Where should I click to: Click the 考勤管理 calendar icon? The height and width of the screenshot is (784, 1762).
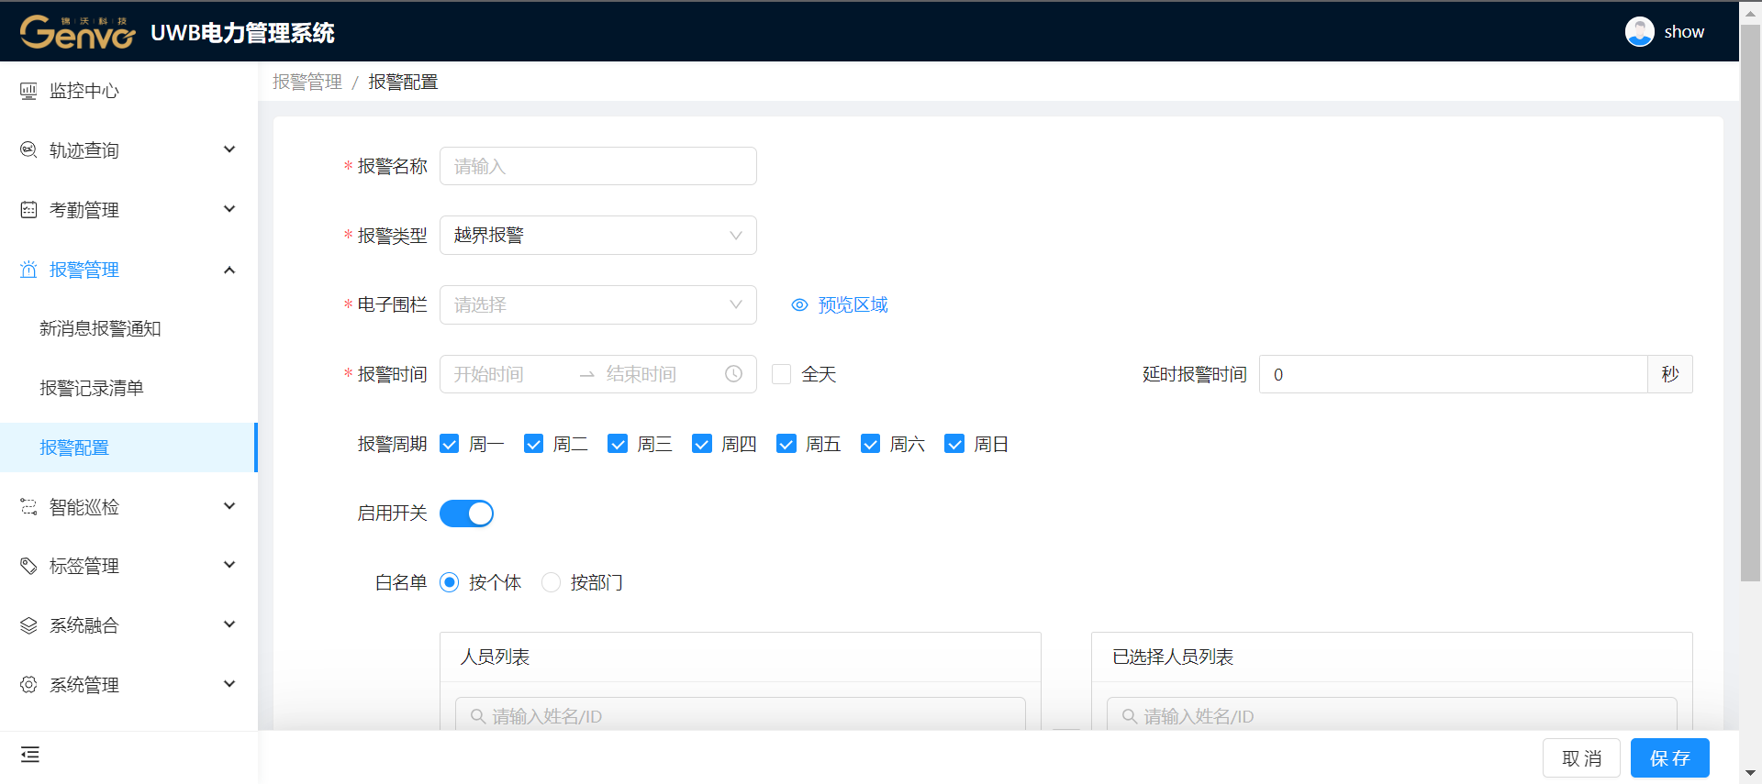pos(28,210)
